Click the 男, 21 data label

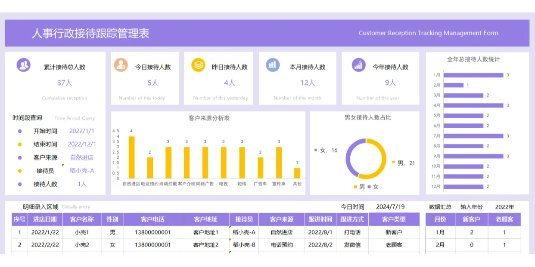click(x=406, y=163)
